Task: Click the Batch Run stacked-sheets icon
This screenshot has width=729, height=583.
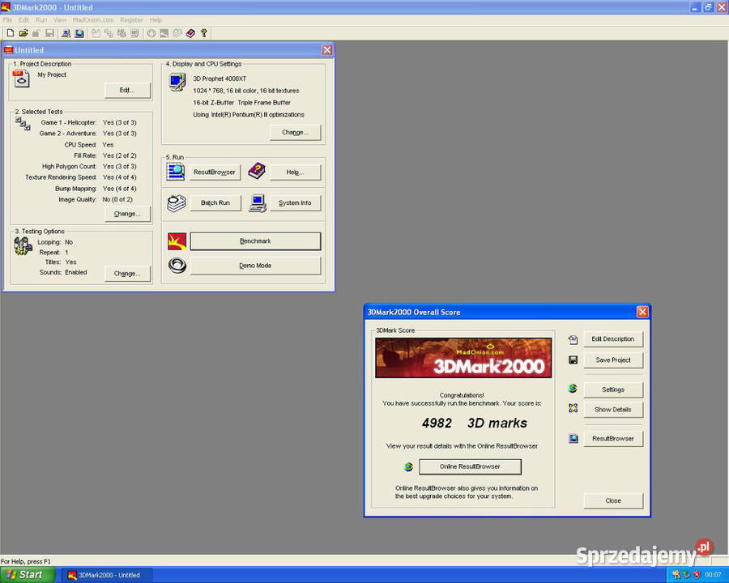Action: coord(177,202)
